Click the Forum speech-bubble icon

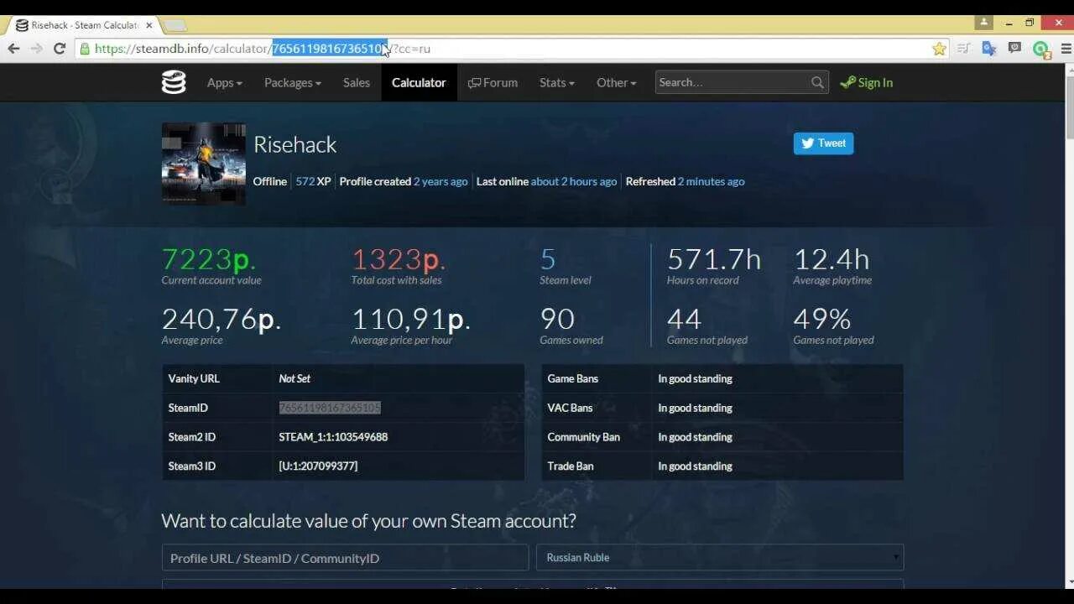pos(475,82)
